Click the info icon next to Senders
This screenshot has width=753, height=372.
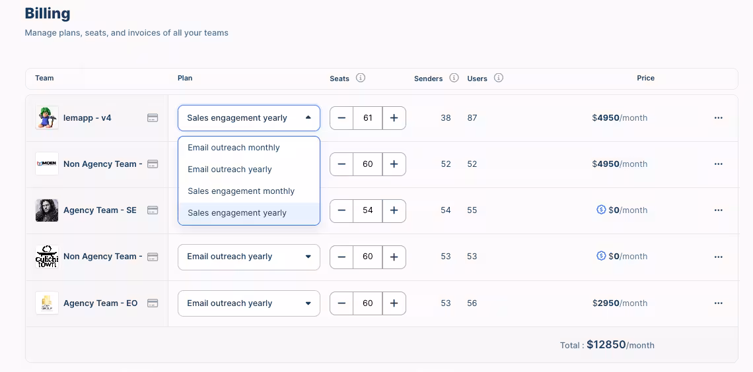pyautogui.click(x=454, y=78)
